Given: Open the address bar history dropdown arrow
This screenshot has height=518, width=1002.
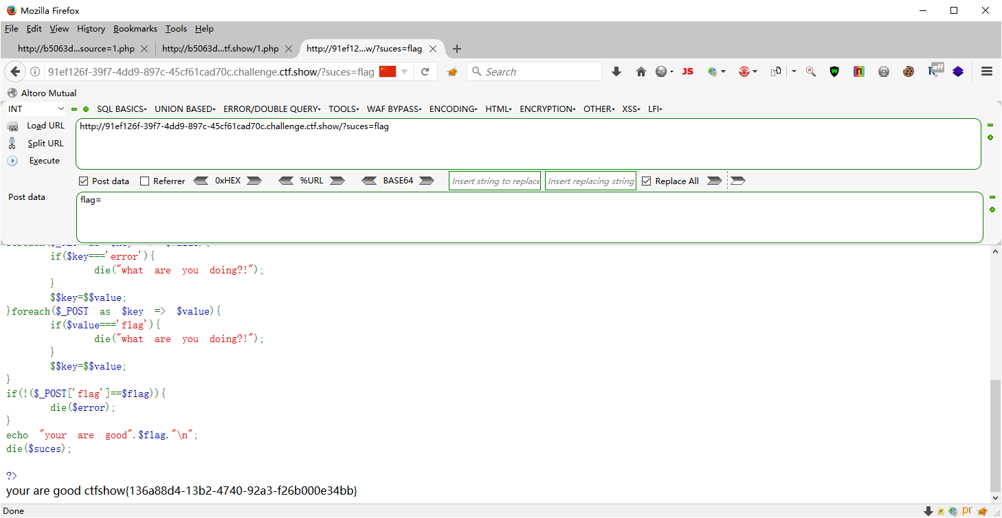Looking at the screenshot, I should pyautogui.click(x=405, y=71).
